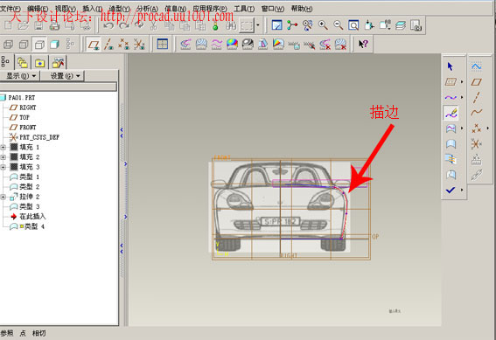Open the 工具 menu
Viewport: 496px width, 340px height.
tap(244, 9)
